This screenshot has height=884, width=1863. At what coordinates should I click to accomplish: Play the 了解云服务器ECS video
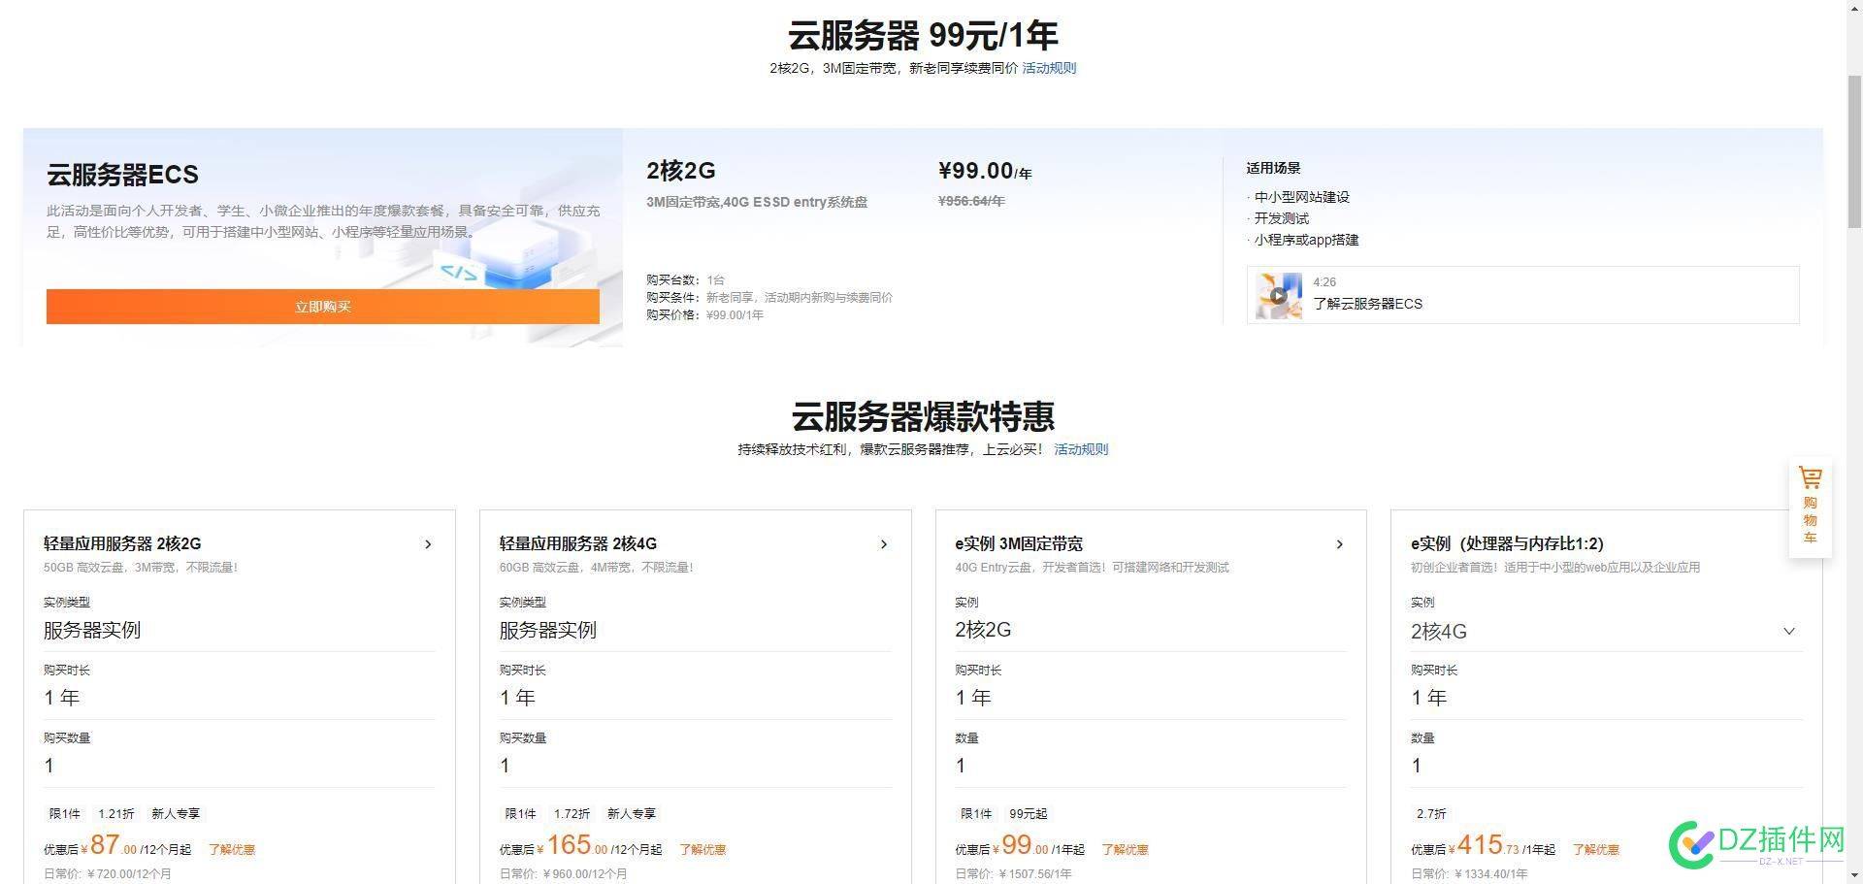click(x=1279, y=295)
